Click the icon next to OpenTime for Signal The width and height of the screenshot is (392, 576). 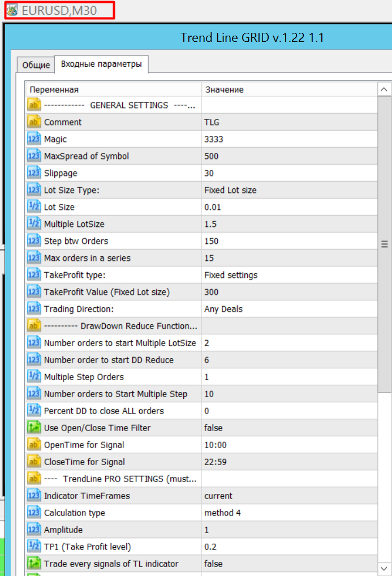tap(34, 445)
